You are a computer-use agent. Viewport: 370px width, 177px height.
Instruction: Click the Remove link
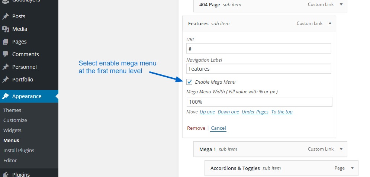[196, 128]
